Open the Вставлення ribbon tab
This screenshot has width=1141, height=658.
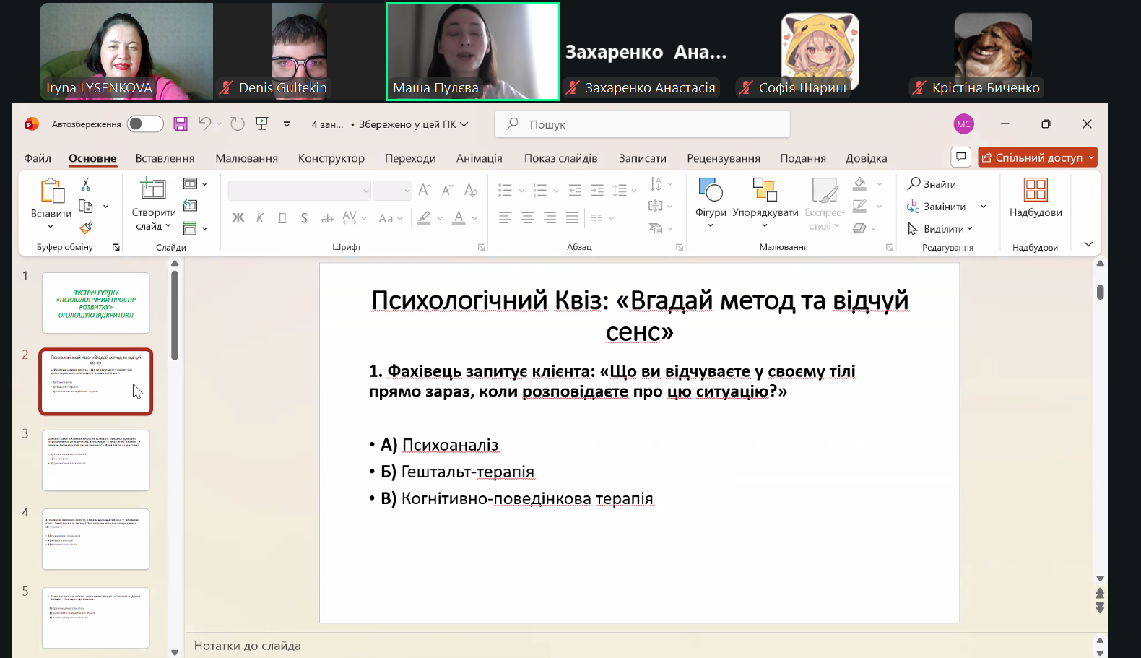(x=165, y=158)
